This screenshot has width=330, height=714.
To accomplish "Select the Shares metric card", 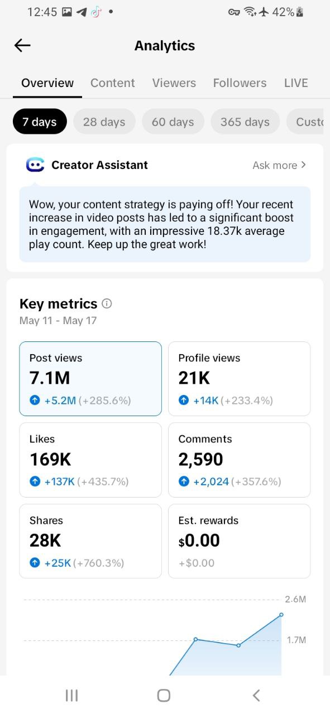I will (90, 541).
